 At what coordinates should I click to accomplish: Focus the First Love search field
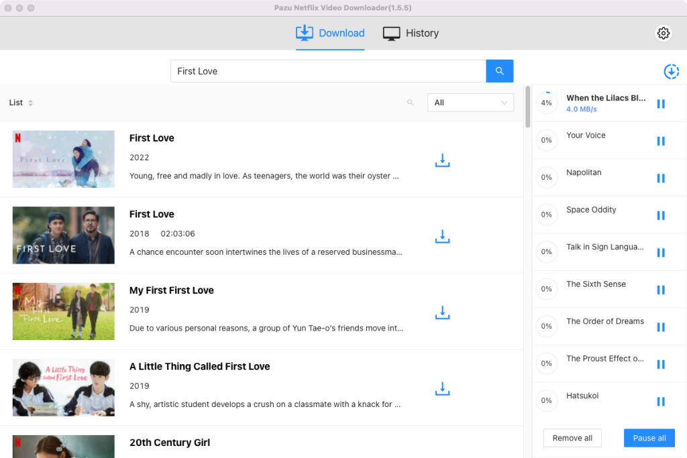pos(328,71)
